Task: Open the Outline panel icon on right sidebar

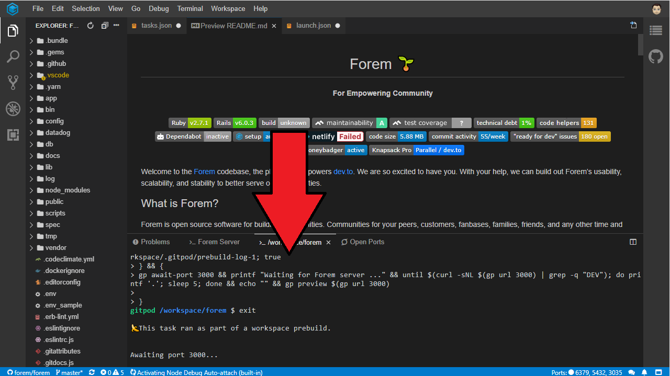Action: coord(656,31)
